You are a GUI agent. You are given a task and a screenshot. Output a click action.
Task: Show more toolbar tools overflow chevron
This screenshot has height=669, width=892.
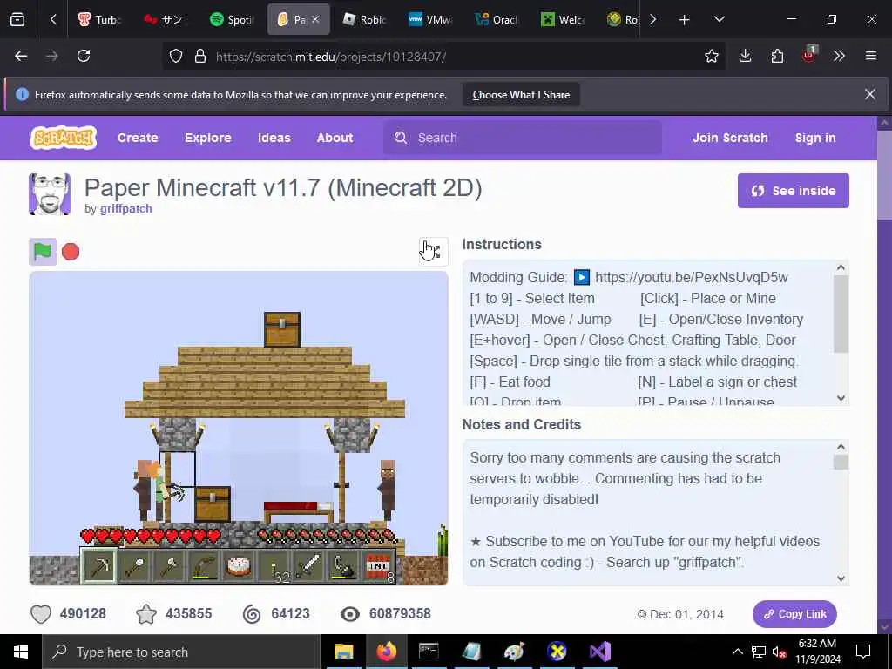pyautogui.click(x=839, y=56)
